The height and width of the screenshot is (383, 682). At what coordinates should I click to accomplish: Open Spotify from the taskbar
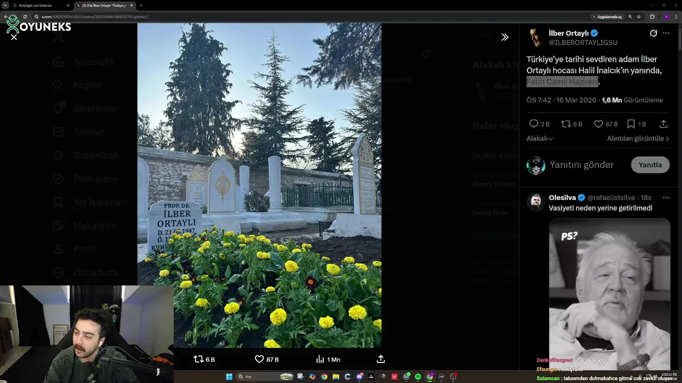point(418,377)
